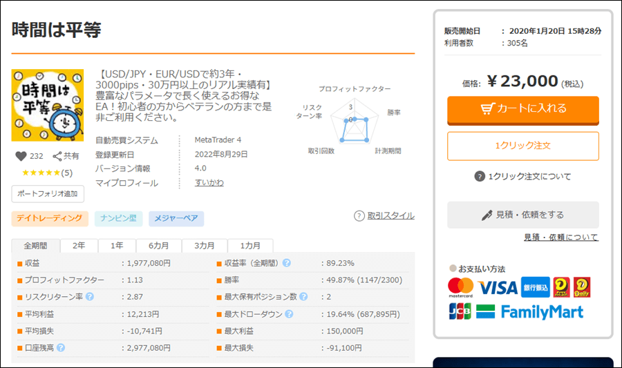Add to cart with カートに入れる button
This screenshot has width=622, height=368.
(523, 108)
